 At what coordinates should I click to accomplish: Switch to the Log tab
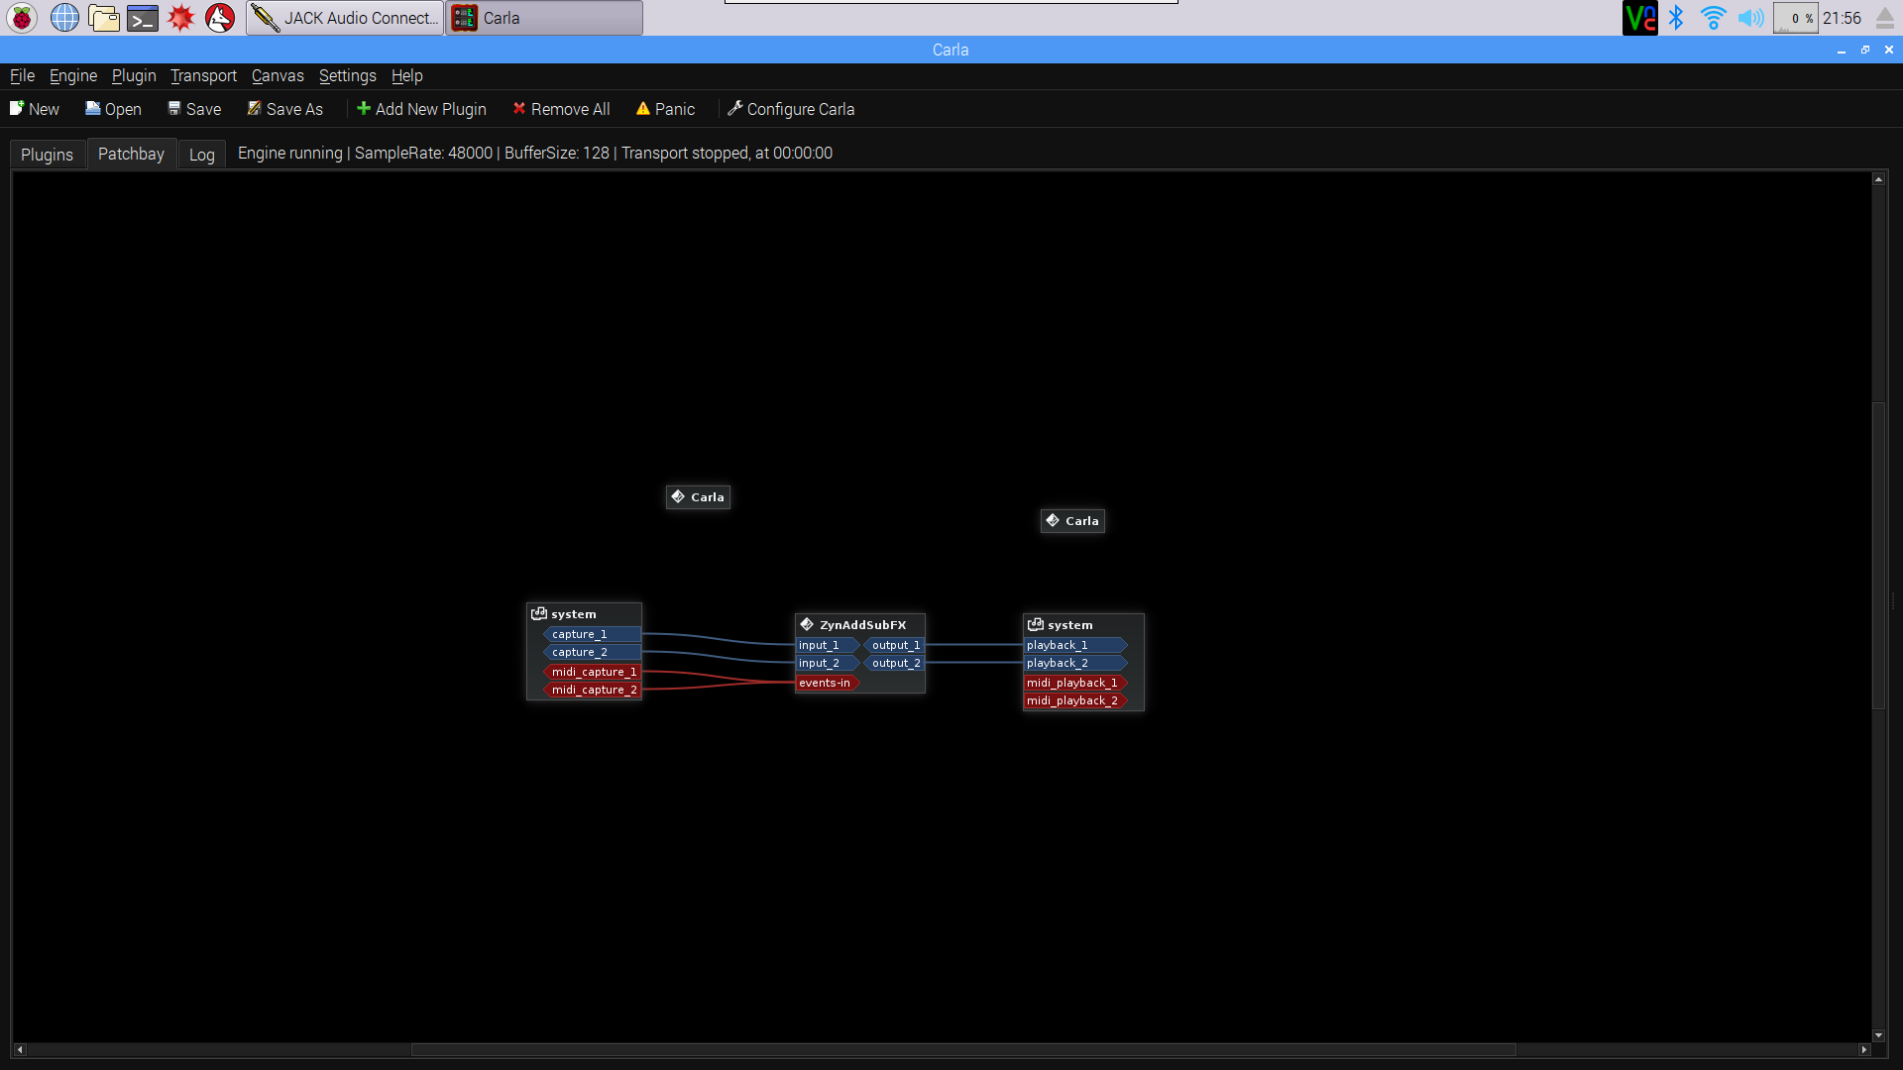click(201, 155)
